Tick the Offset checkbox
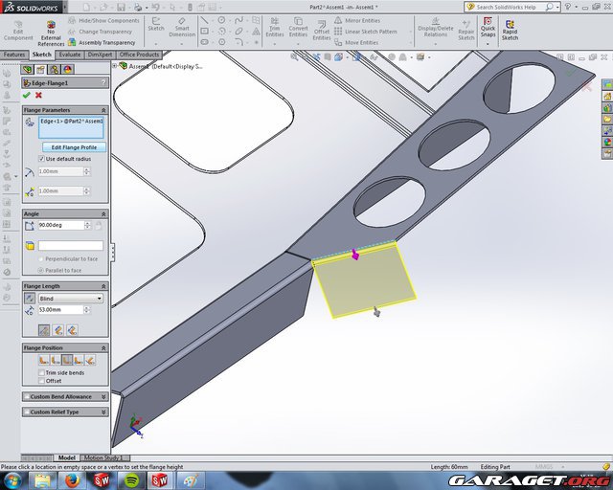 pos(42,381)
